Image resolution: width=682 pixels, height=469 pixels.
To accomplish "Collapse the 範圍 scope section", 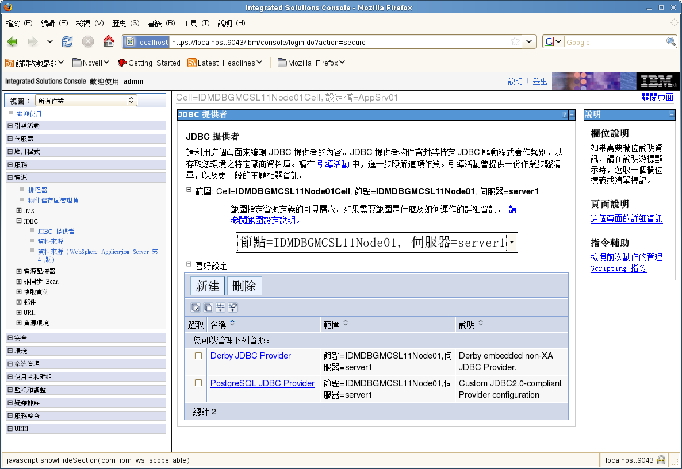I will pyautogui.click(x=189, y=190).
